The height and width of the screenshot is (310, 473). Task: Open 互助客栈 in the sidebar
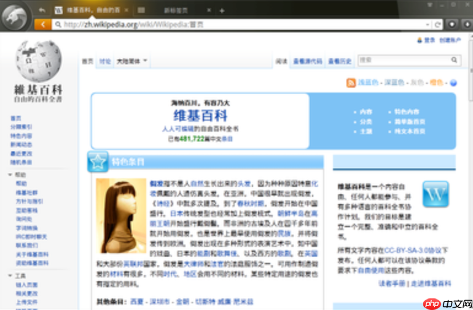[x=26, y=210]
